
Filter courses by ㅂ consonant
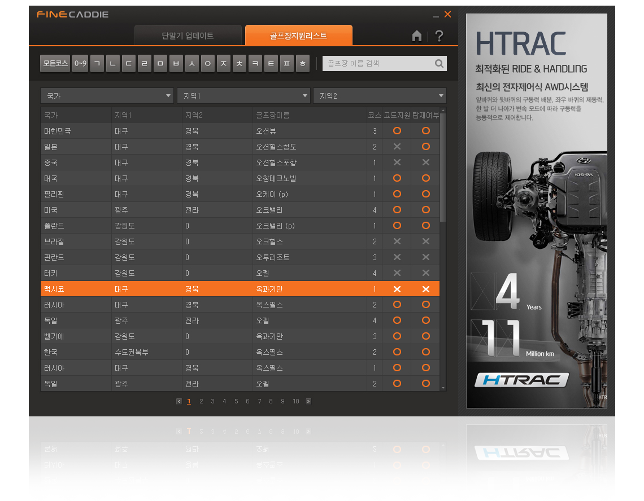pyautogui.click(x=176, y=64)
